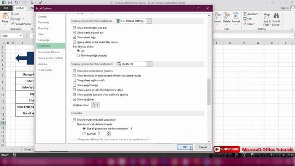This screenshot has height=166, width=295.
Task: Toggle Show horizontal scroll bar checkbox
Action: pyautogui.click(x=74, y=28)
